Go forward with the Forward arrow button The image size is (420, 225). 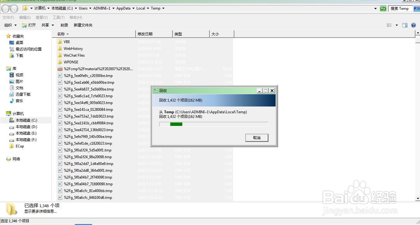point(14,9)
